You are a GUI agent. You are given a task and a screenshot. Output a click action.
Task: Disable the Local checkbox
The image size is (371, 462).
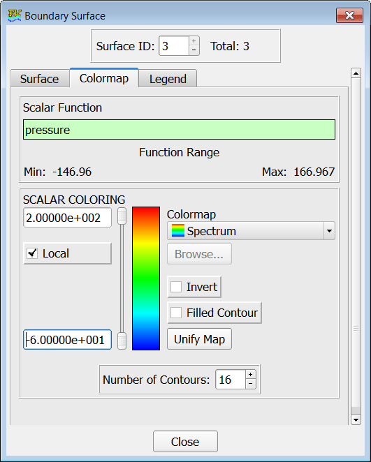(x=32, y=253)
